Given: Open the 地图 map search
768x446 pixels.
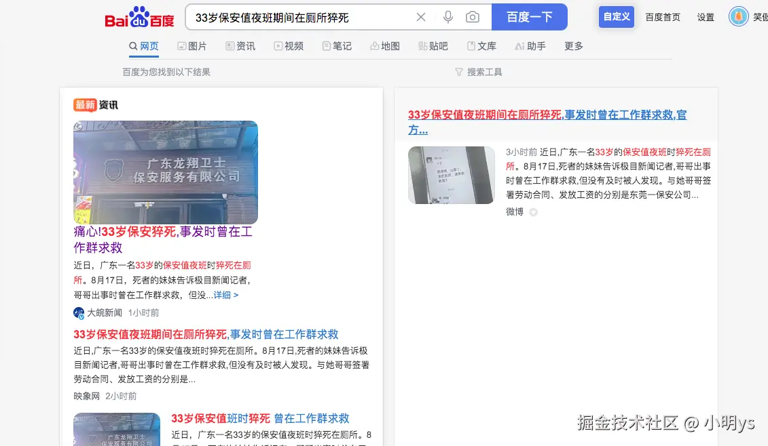Looking at the screenshot, I should click(385, 46).
